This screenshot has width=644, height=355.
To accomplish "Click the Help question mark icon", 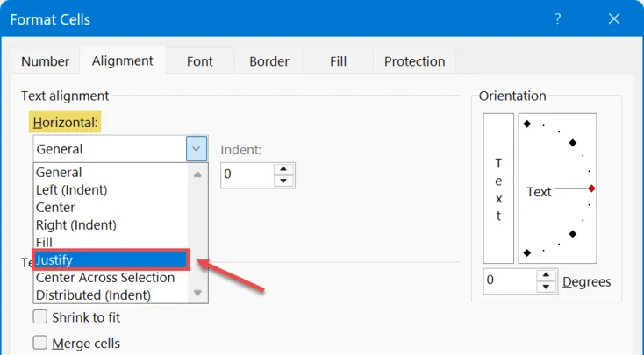I will click(x=558, y=18).
